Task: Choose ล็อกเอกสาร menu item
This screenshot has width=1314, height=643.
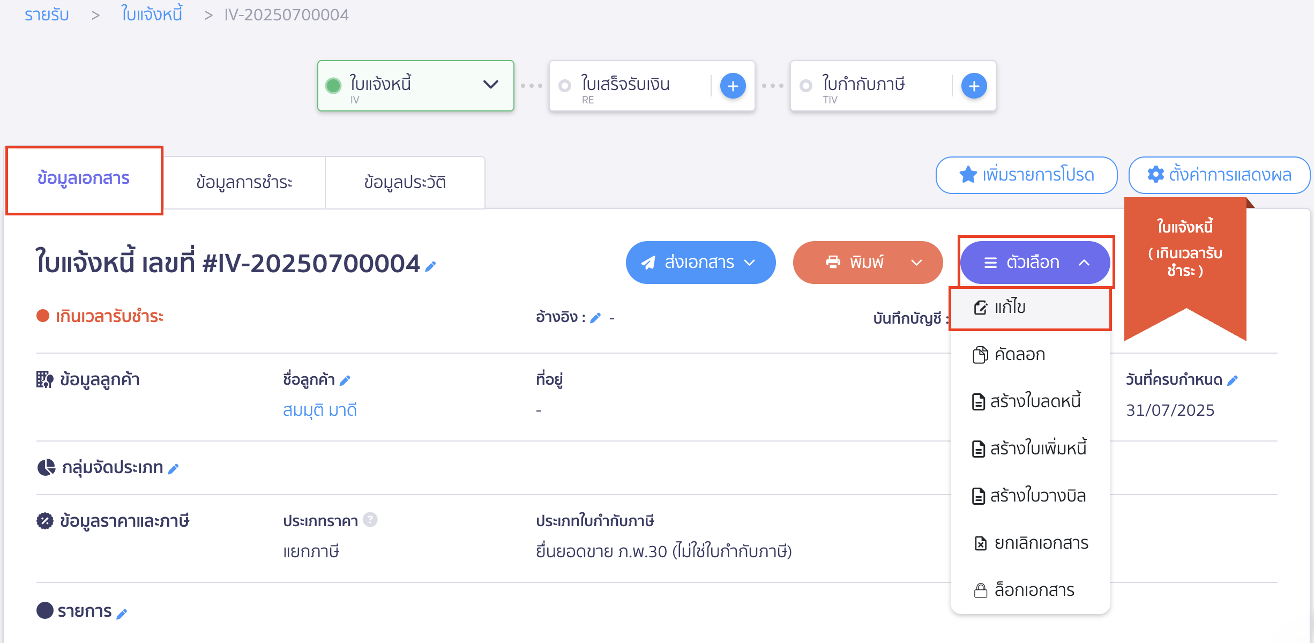Action: pyautogui.click(x=1030, y=590)
